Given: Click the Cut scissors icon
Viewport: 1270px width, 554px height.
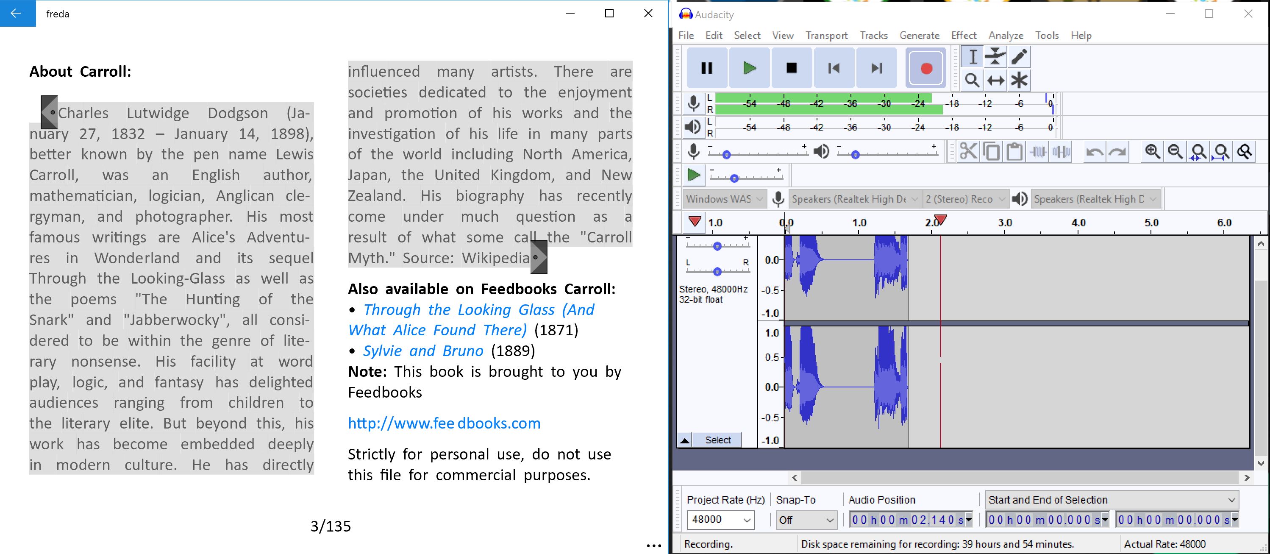Looking at the screenshot, I should pyautogui.click(x=968, y=151).
